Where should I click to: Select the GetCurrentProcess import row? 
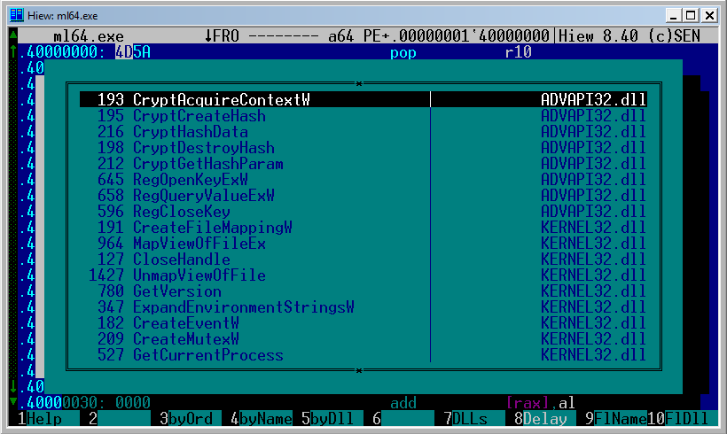207,355
